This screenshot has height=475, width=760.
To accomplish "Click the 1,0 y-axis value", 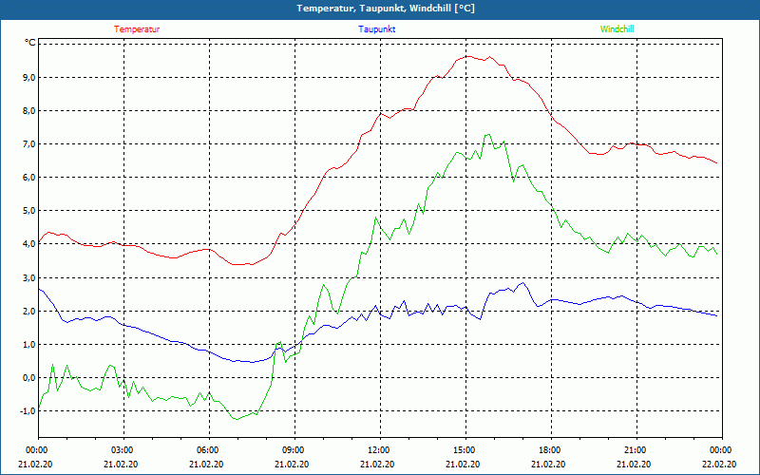I will [29, 345].
